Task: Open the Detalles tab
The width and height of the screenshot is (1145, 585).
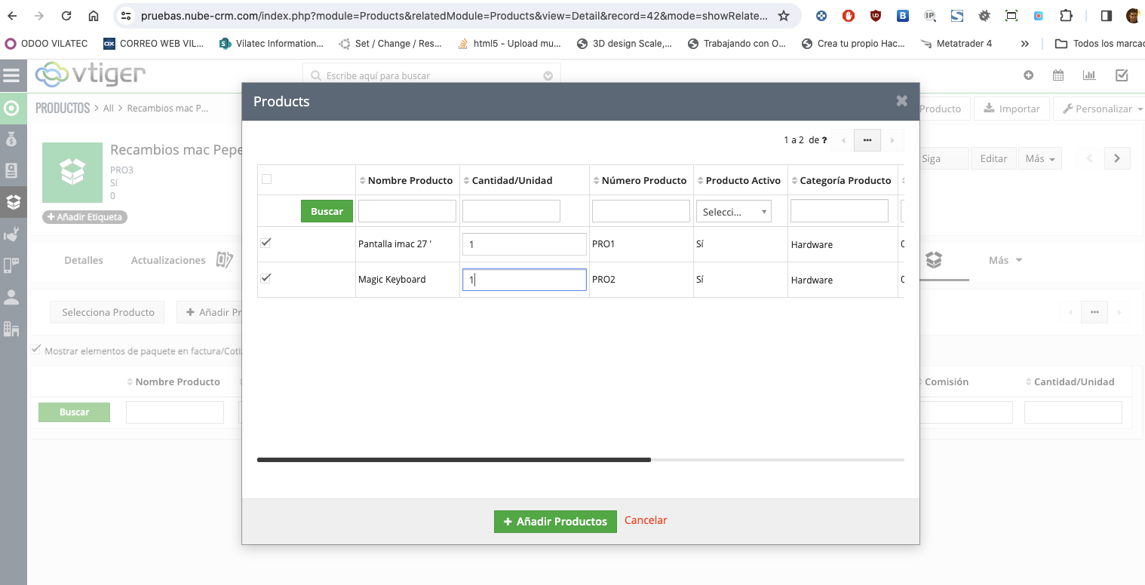Action: (84, 260)
